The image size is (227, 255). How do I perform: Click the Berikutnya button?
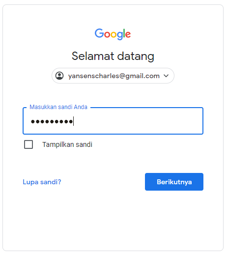click(x=174, y=182)
